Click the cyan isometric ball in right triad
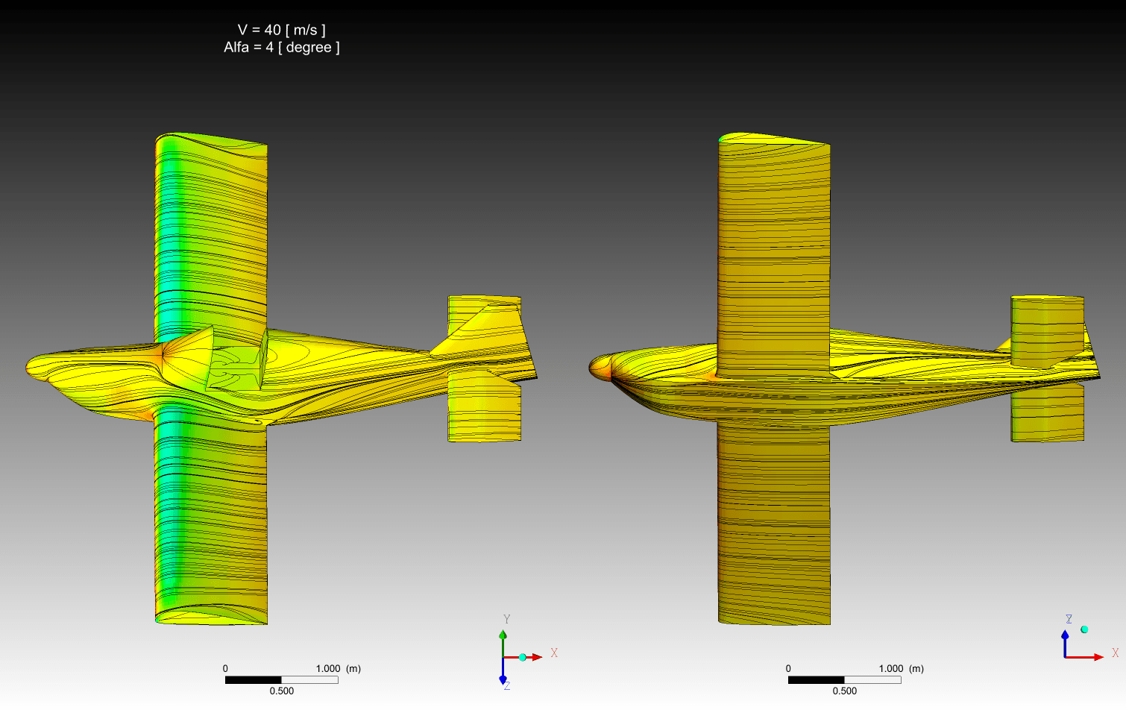The image size is (1126, 710). click(1084, 629)
